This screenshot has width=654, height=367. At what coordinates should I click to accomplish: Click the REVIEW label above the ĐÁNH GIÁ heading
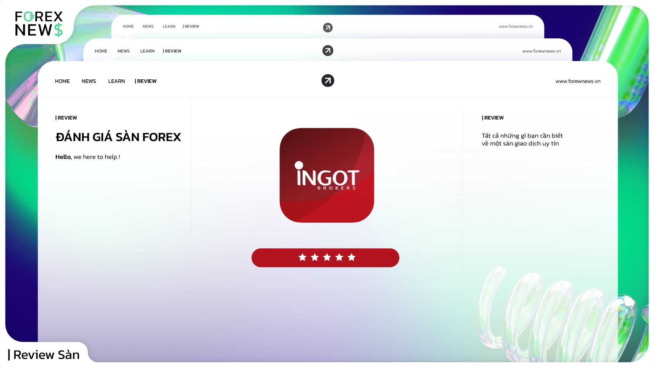click(x=66, y=118)
